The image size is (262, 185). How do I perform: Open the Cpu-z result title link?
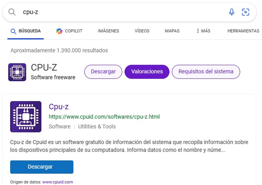tap(59, 107)
